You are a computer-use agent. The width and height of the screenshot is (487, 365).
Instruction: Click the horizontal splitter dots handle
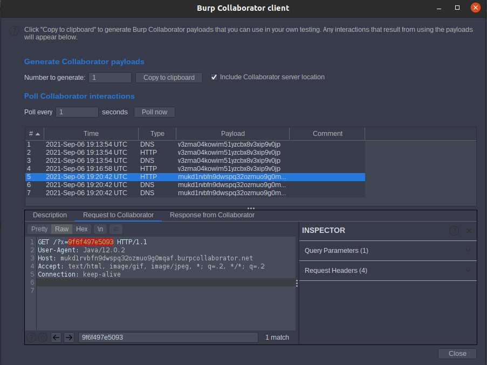point(251,208)
